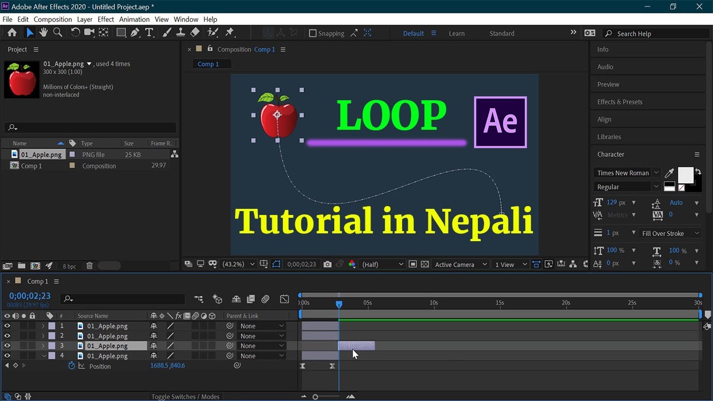Choose the Clone Stamp tool

[180, 33]
